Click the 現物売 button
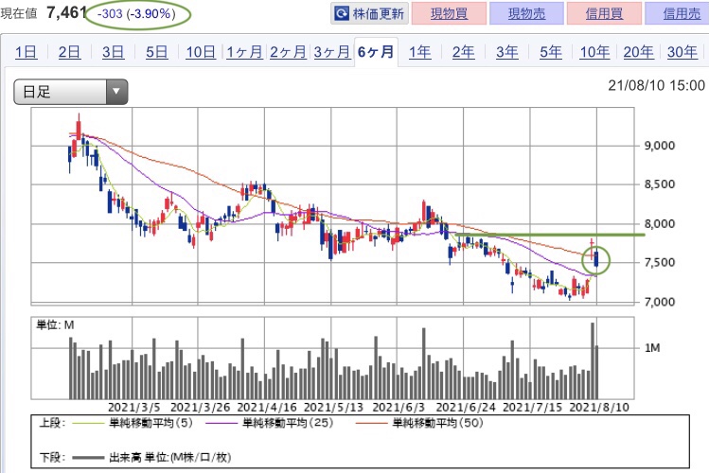The height and width of the screenshot is (473, 709). [x=526, y=13]
